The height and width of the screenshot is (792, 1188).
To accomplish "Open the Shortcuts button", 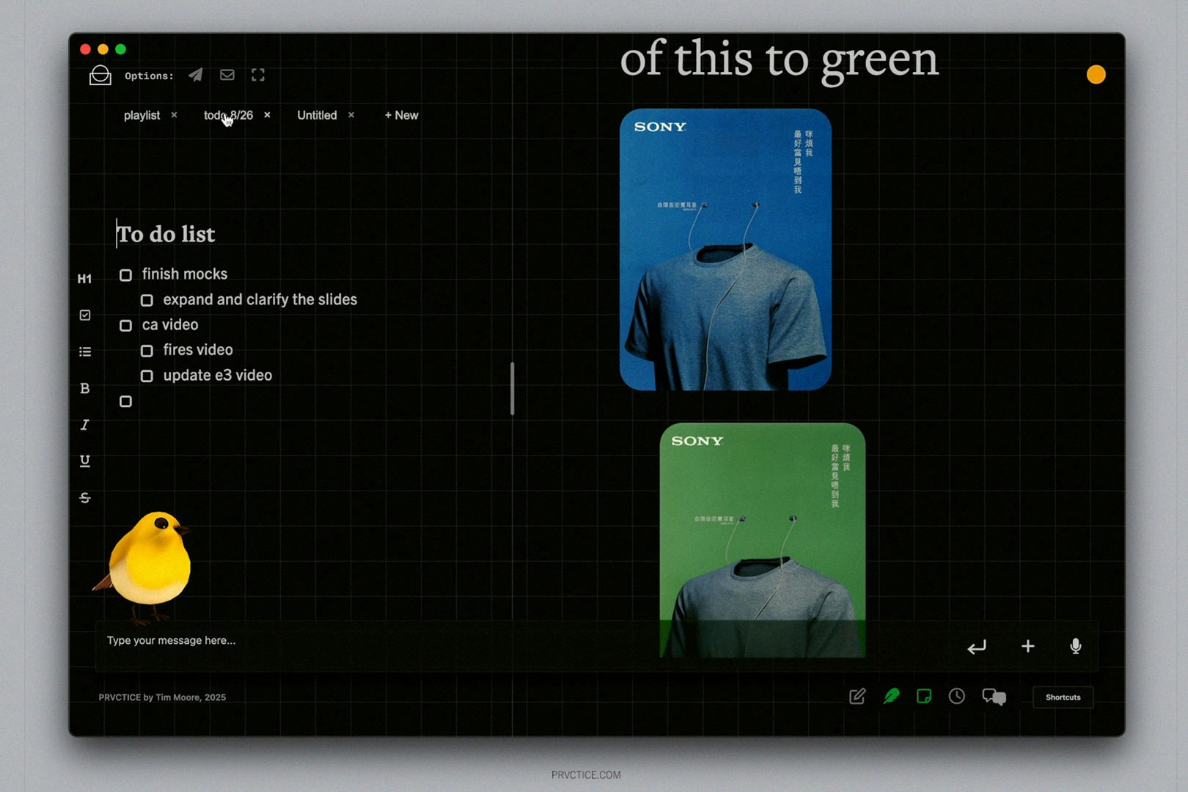I will coord(1063,697).
